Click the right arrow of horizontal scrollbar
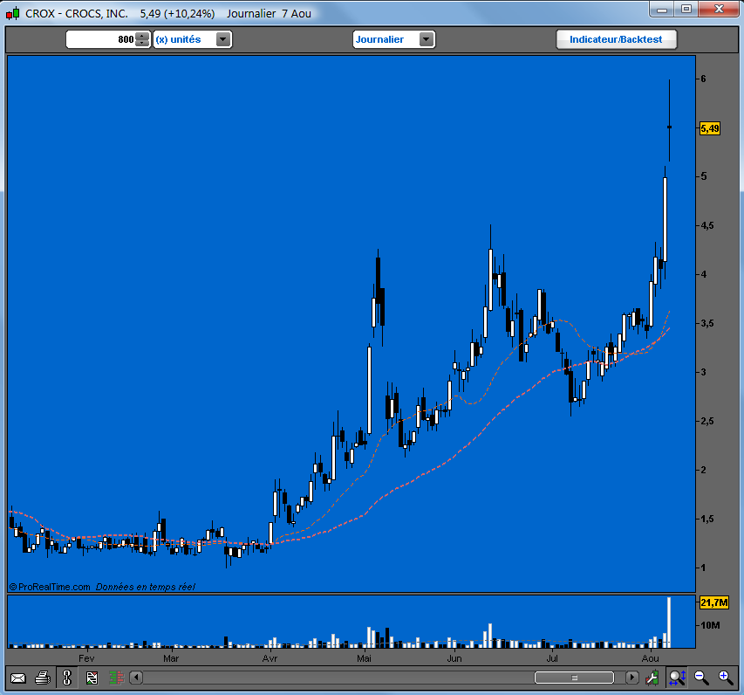This screenshot has height=695, width=744. pos(631,677)
